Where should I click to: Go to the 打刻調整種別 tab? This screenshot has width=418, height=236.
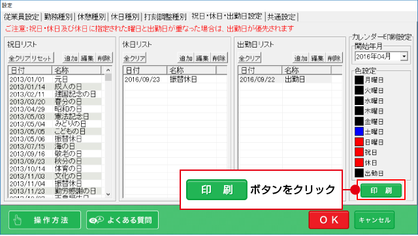[x=165, y=17]
